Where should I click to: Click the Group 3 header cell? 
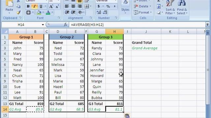click(x=105, y=37)
